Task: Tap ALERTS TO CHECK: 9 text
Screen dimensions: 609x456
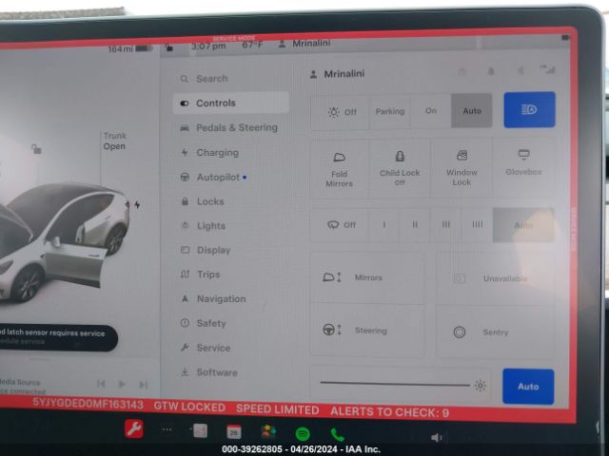Action: pyautogui.click(x=389, y=412)
